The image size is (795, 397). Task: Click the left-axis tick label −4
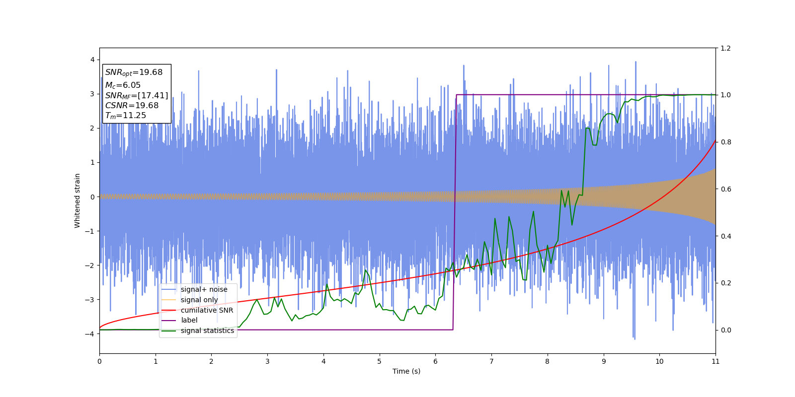[x=89, y=334]
